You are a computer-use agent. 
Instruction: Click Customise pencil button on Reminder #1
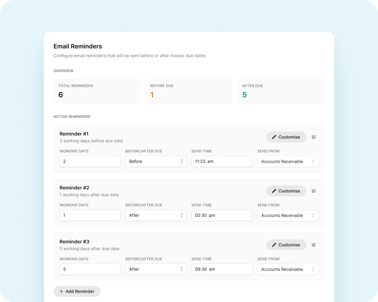point(286,137)
